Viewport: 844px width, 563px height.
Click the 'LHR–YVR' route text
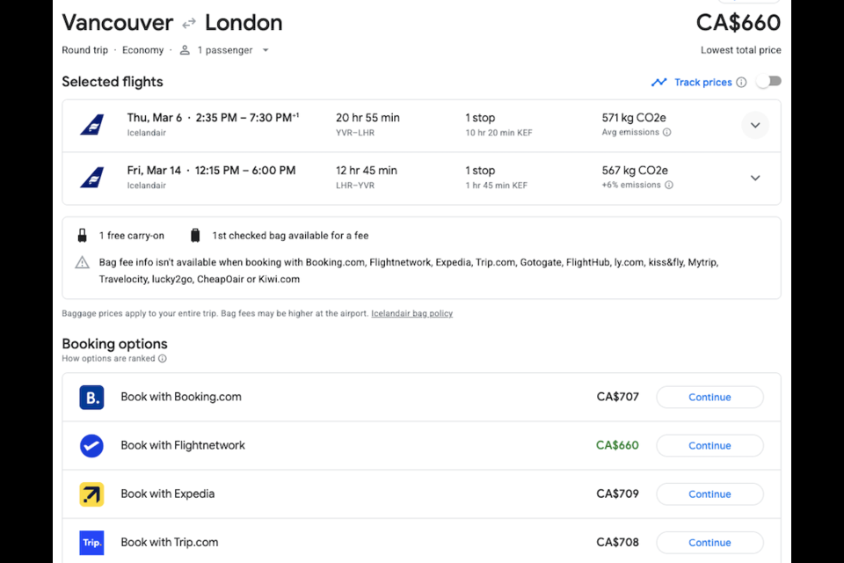point(354,186)
